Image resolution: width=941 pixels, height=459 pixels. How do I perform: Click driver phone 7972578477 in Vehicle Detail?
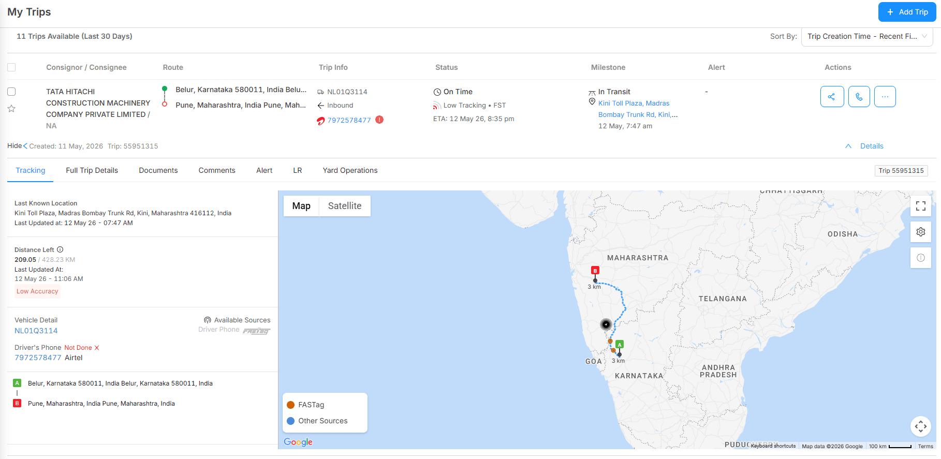tap(38, 358)
